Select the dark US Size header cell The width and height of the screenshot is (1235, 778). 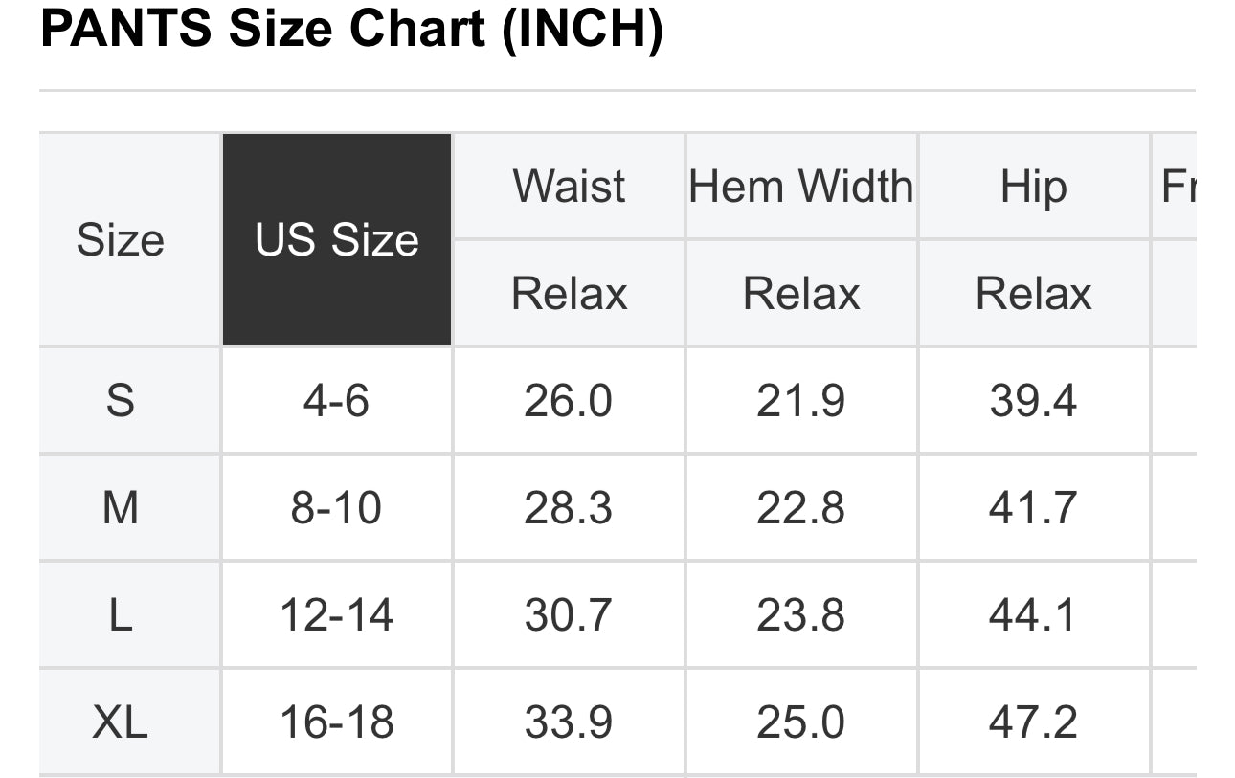pyautogui.click(x=337, y=239)
